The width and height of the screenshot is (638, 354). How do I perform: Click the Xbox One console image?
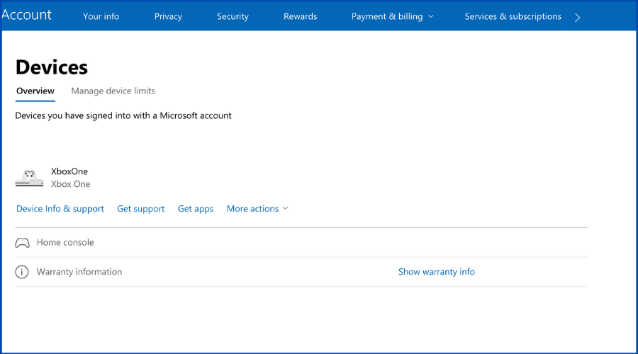29,178
